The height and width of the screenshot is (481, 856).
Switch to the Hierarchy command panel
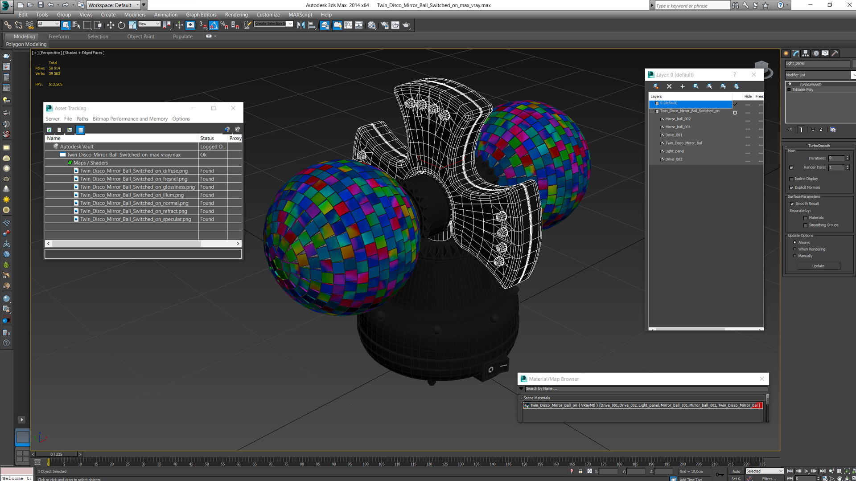click(806, 53)
